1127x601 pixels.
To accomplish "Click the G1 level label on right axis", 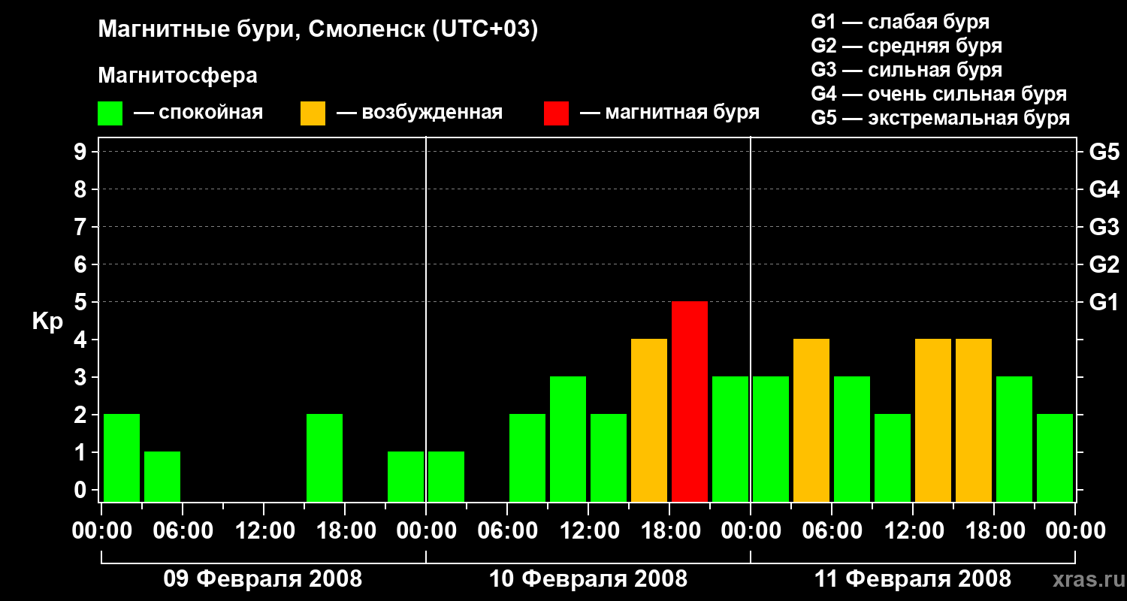I will pos(1104,302).
